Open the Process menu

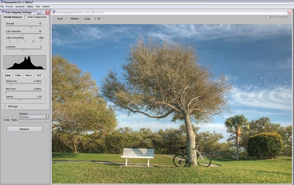9,6
